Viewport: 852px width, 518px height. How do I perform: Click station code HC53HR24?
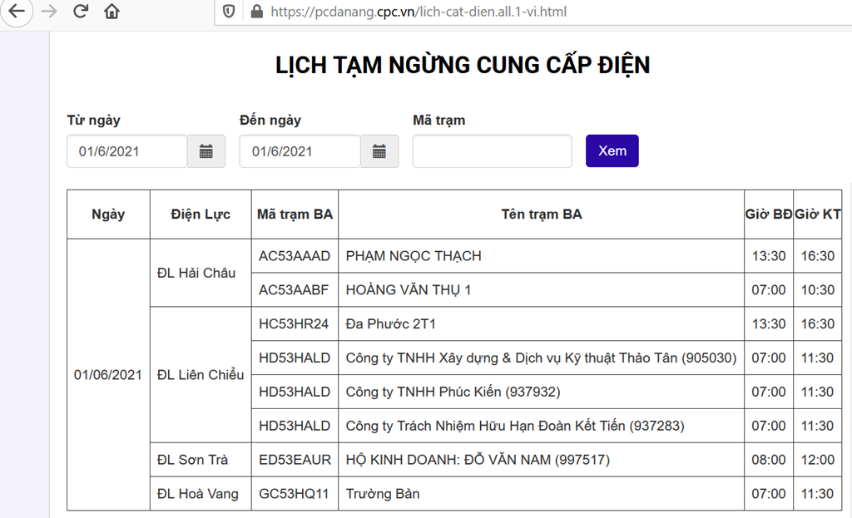[x=294, y=323]
